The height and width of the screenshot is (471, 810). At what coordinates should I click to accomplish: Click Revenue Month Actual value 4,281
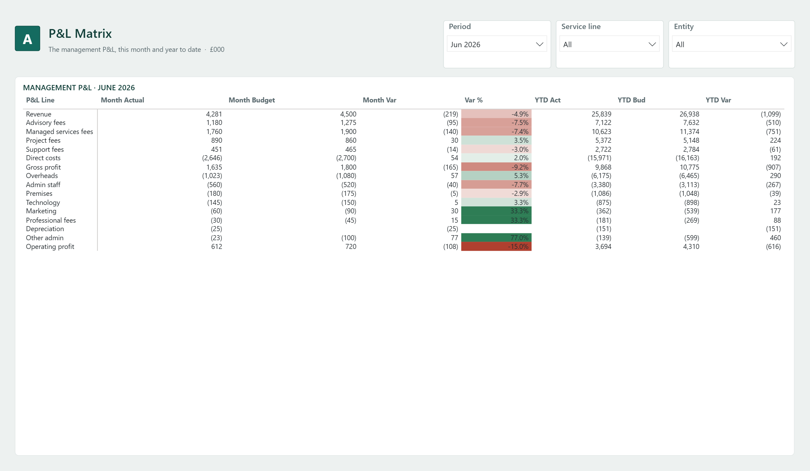[x=214, y=114]
